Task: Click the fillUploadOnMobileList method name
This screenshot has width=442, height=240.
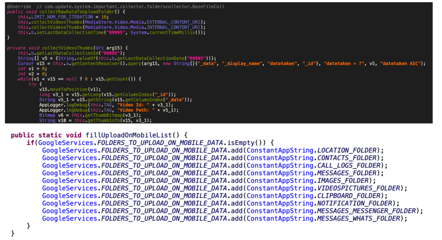Action: (x=128, y=135)
